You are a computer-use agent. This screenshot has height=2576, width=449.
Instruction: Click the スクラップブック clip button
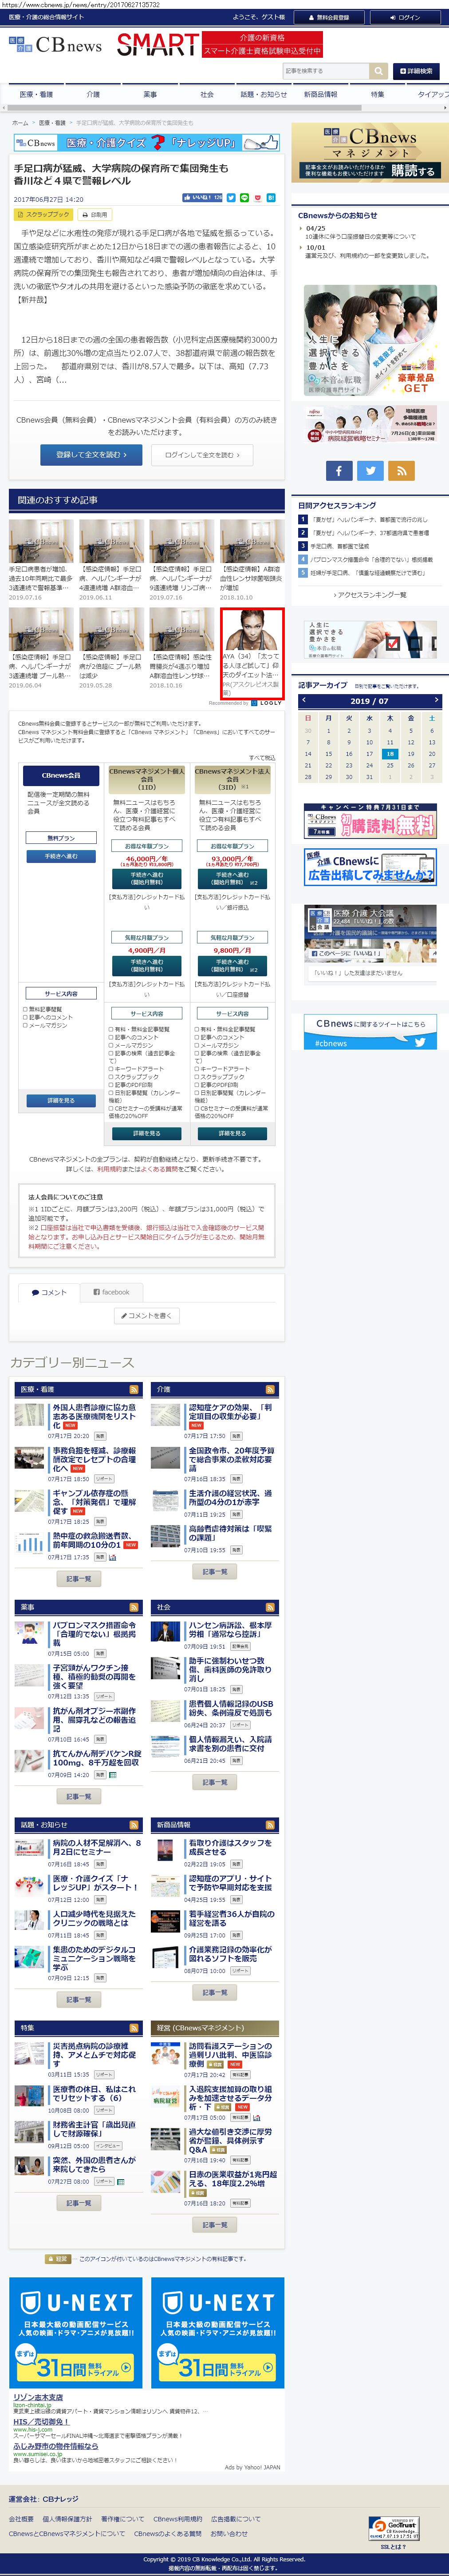click(x=43, y=214)
